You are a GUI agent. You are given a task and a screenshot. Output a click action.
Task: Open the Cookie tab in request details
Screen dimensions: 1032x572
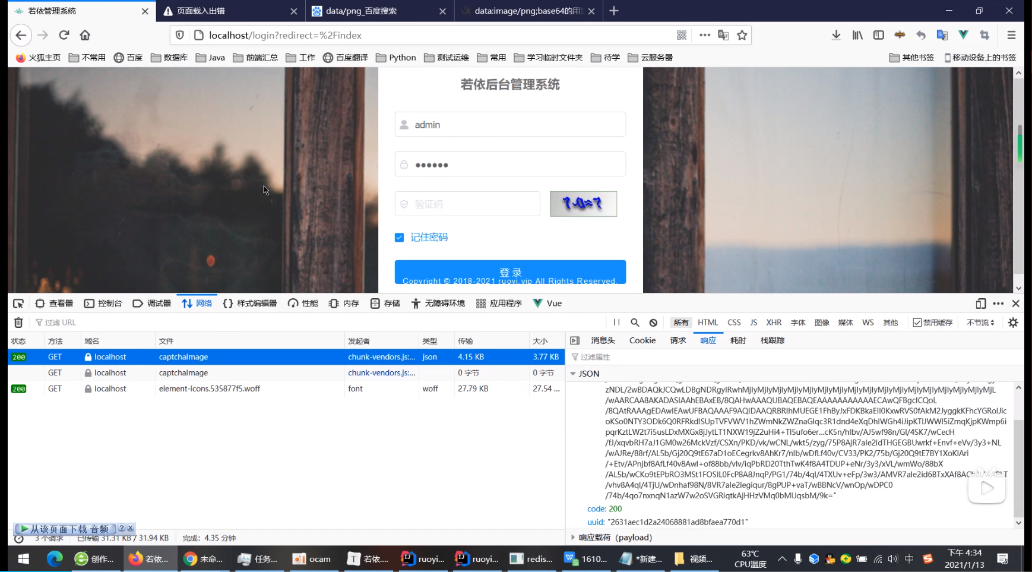click(642, 340)
